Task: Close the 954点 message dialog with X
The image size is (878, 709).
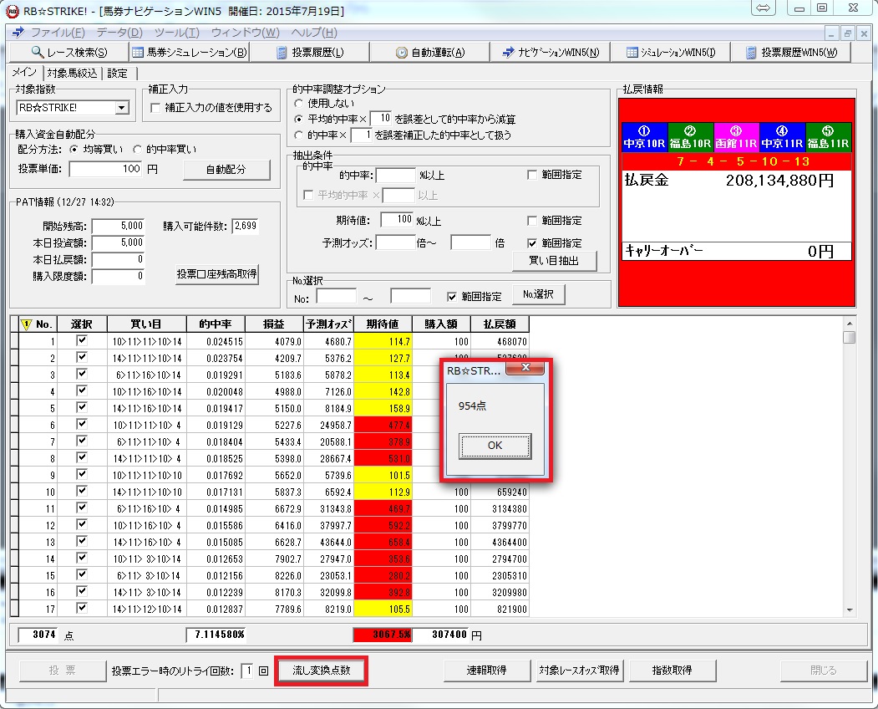Action: (525, 368)
